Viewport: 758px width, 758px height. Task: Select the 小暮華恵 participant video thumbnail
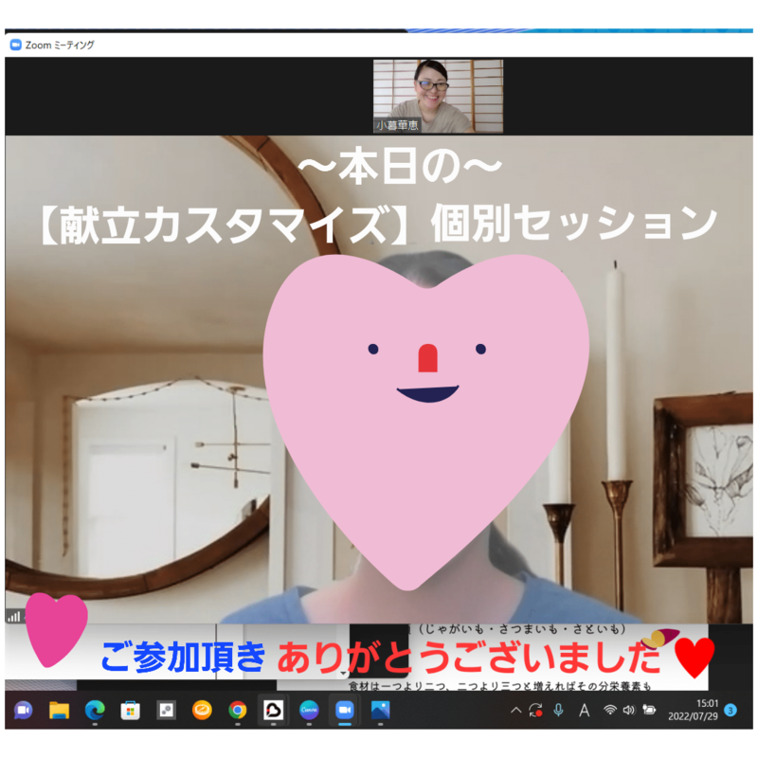click(x=438, y=97)
